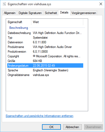Switch to the Allgemein tab
The image size is (105, 132).
10,13
